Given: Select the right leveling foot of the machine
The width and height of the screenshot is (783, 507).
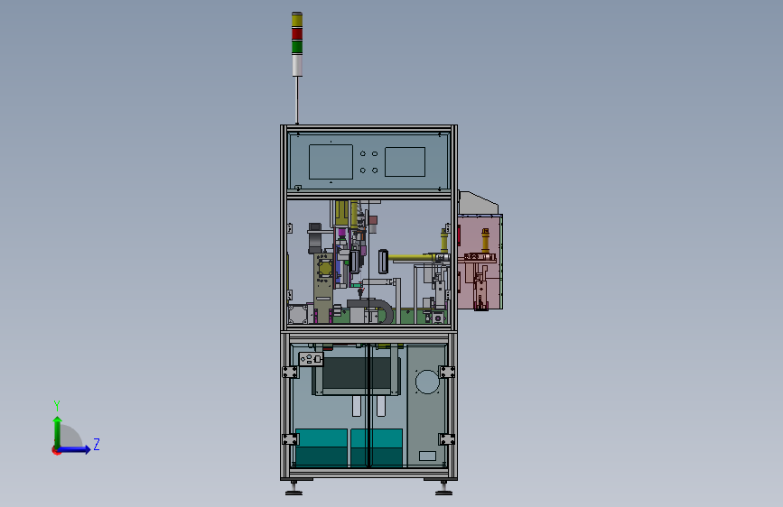Looking at the screenshot, I should [x=443, y=489].
